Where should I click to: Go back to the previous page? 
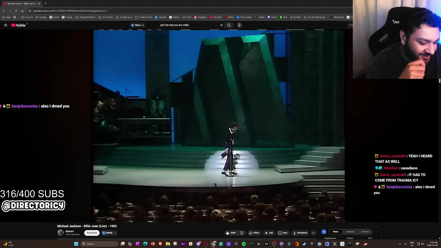[4, 11]
